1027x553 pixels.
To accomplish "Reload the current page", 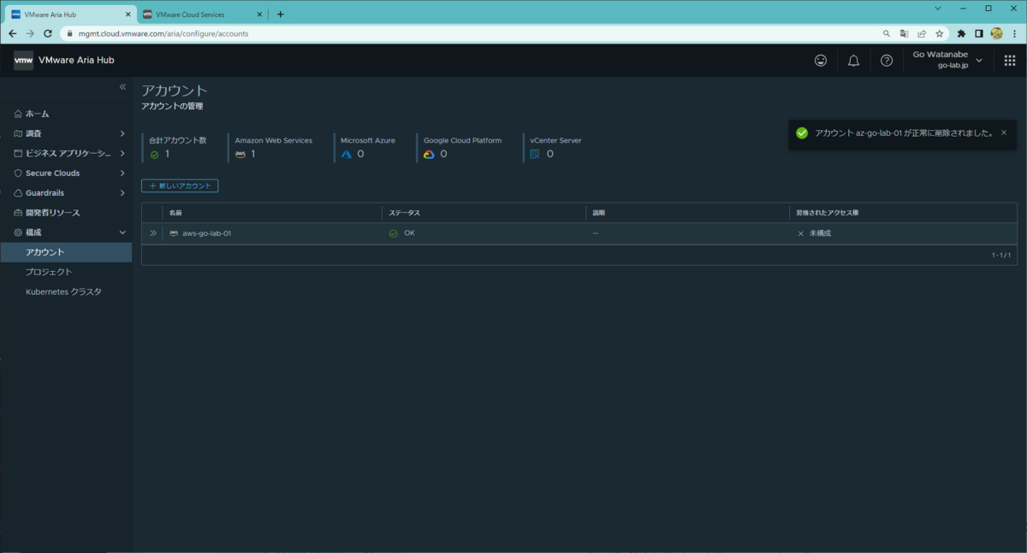I will coord(48,33).
